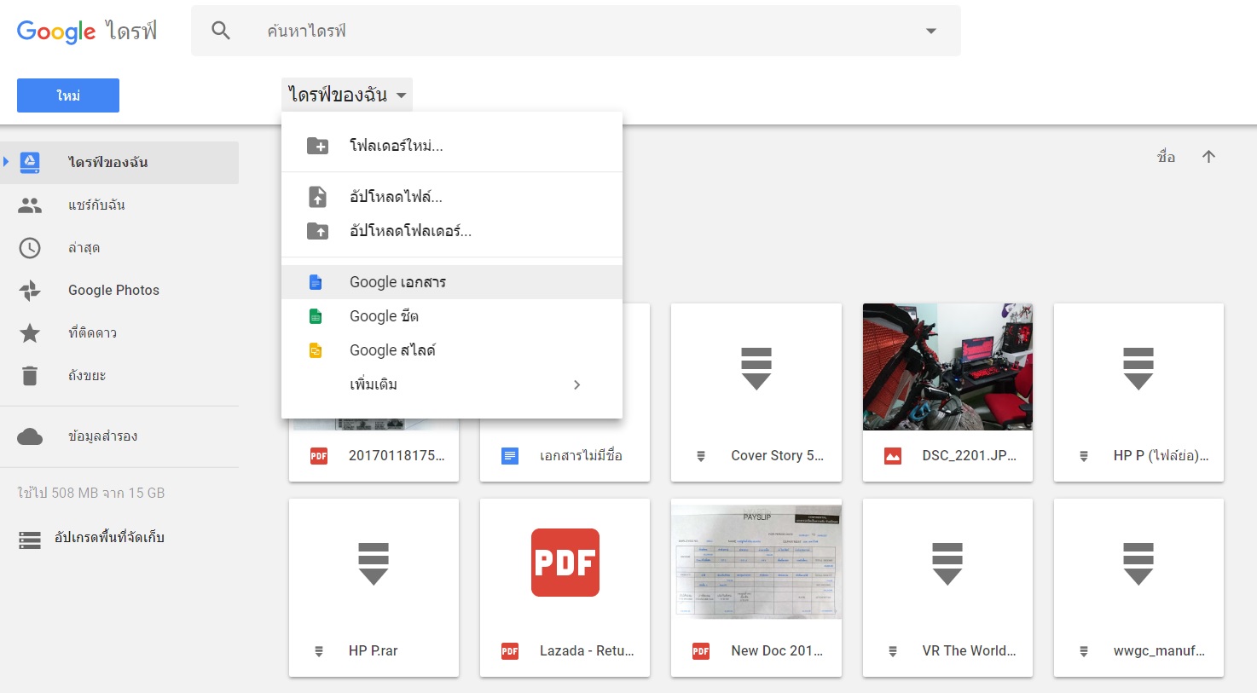Viewport: 1257px width, 693px height.
Task: Select Google เอกสาร from menu
Action: point(397,282)
